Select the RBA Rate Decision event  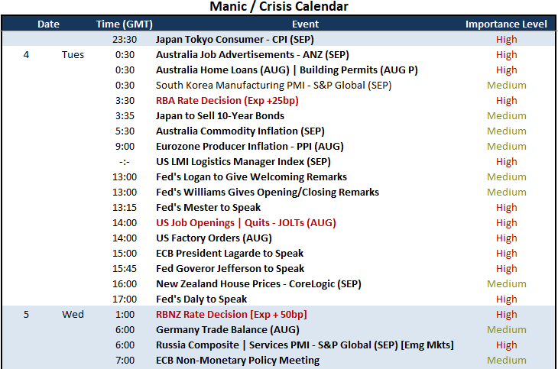(x=227, y=100)
